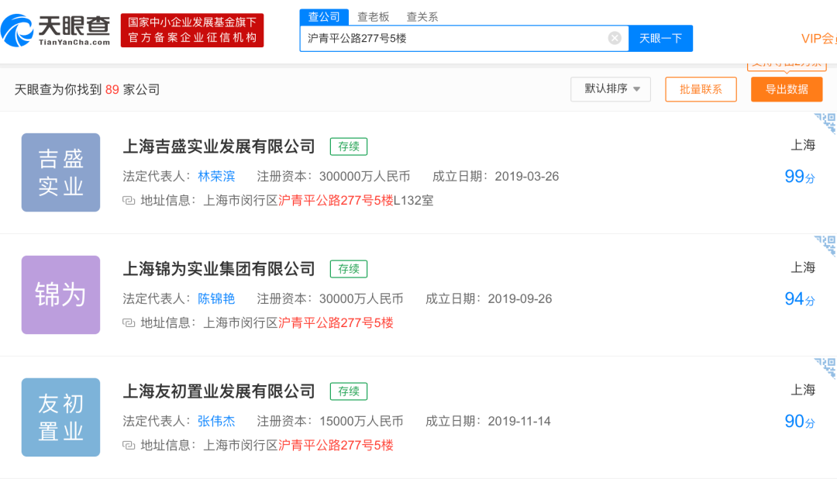Clear the search box with X icon
The width and height of the screenshot is (837, 479).
(x=615, y=38)
